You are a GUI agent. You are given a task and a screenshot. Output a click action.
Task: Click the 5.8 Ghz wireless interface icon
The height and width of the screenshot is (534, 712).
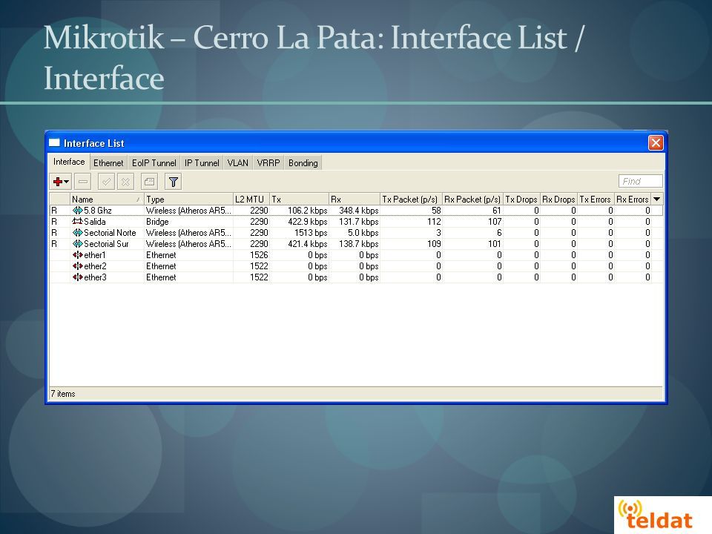(78, 210)
